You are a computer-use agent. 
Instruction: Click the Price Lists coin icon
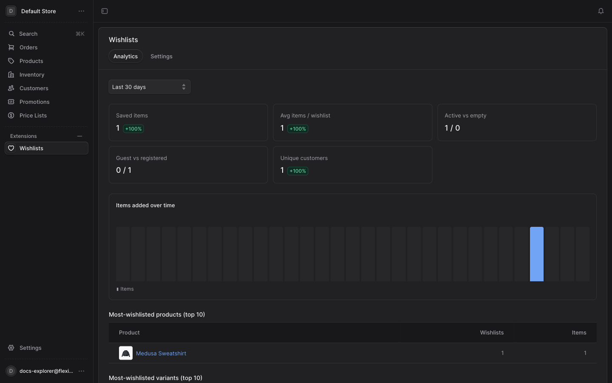[11, 115]
